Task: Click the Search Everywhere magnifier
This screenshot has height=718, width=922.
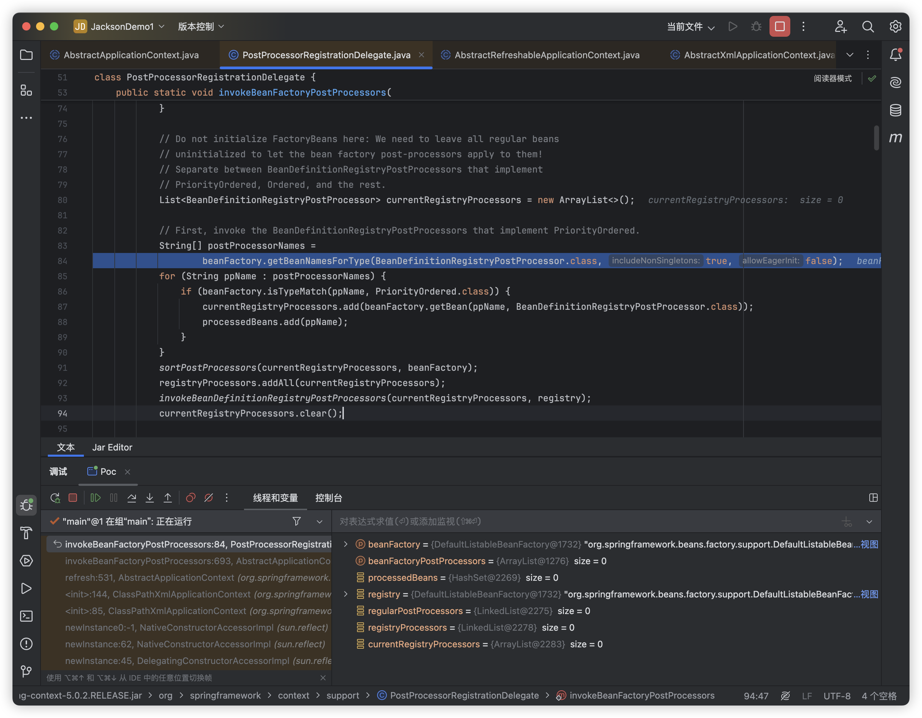Action: click(x=868, y=27)
